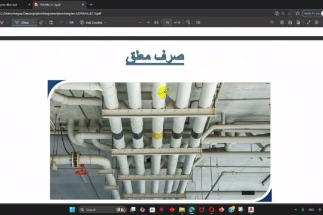Print the PDF document
This screenshot has height=215, width=323.
click(x=282, y=23)
